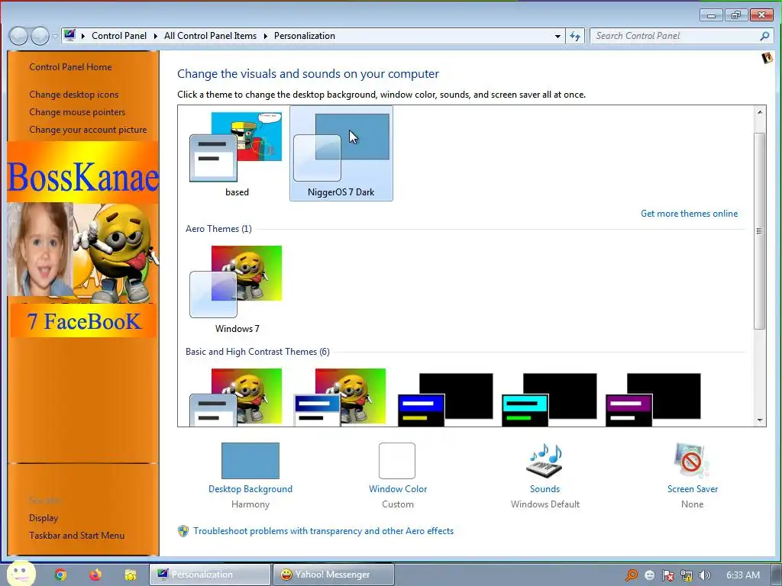Select the Control Panel breadcrumb

119,36
